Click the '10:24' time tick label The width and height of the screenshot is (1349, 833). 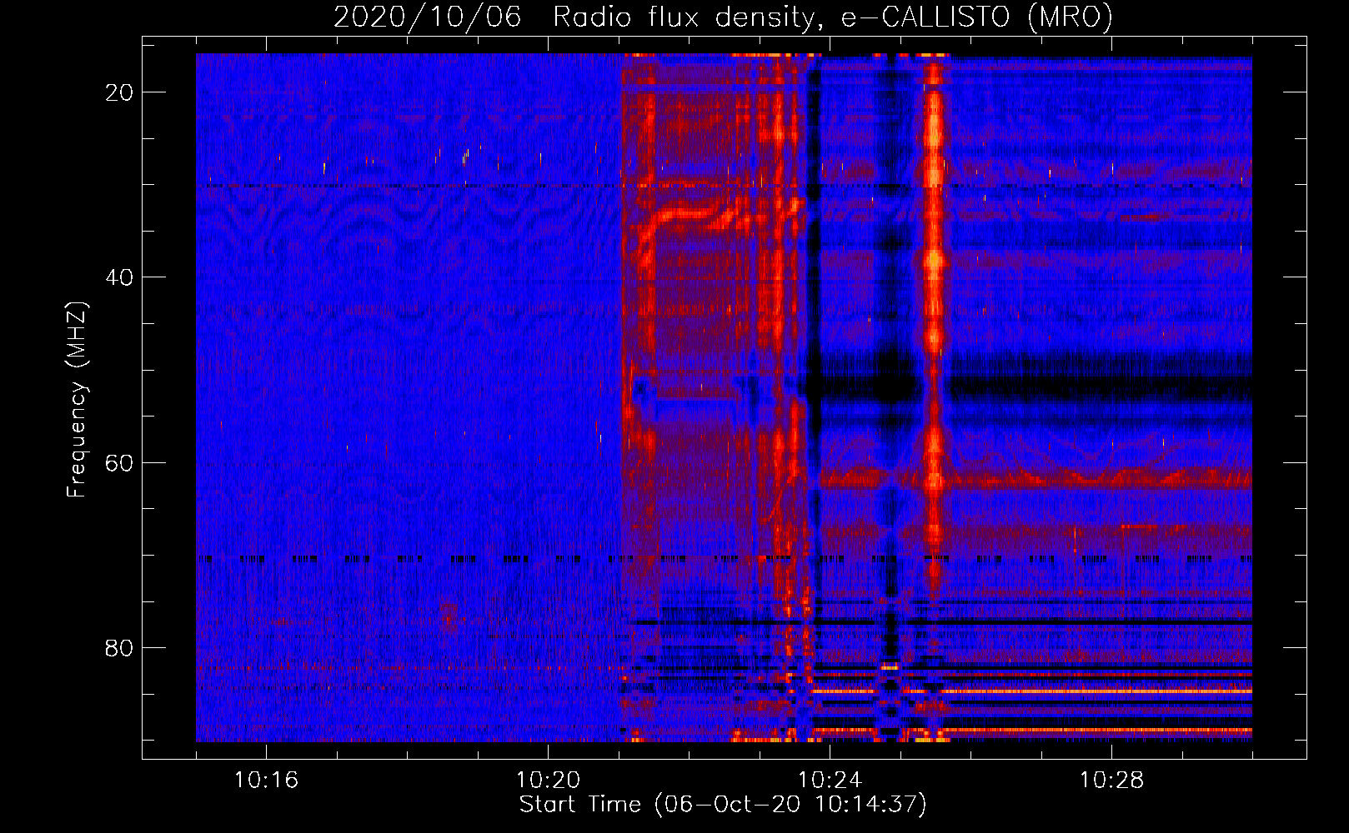point(830,781)
